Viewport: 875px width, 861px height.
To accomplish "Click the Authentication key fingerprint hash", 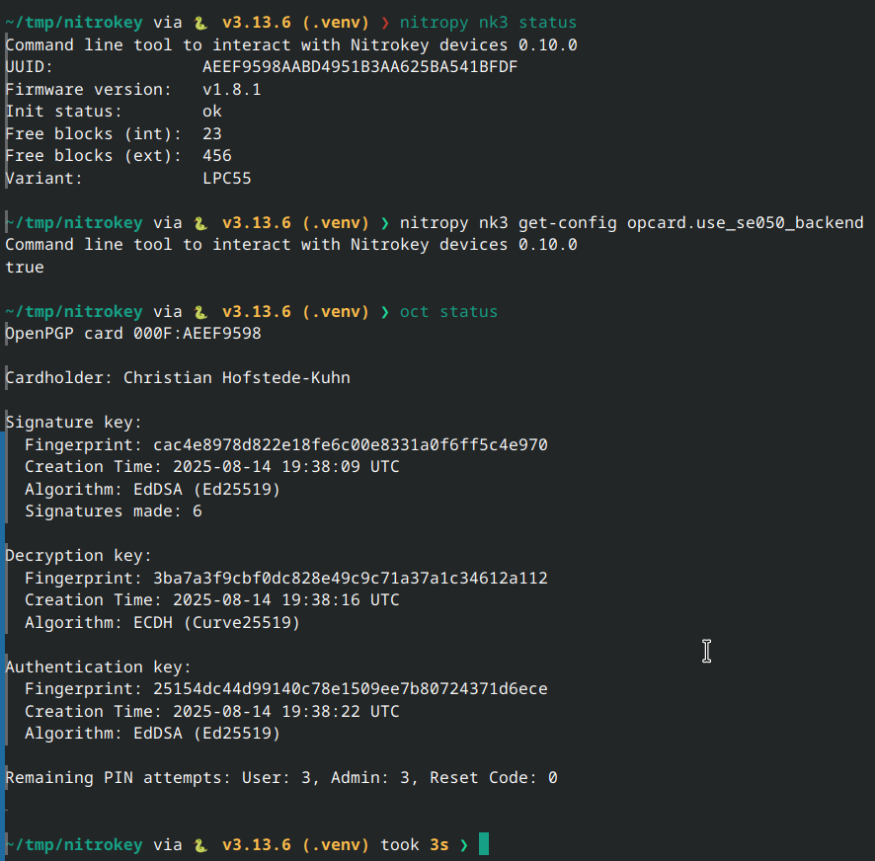I will tap(350, 689).
